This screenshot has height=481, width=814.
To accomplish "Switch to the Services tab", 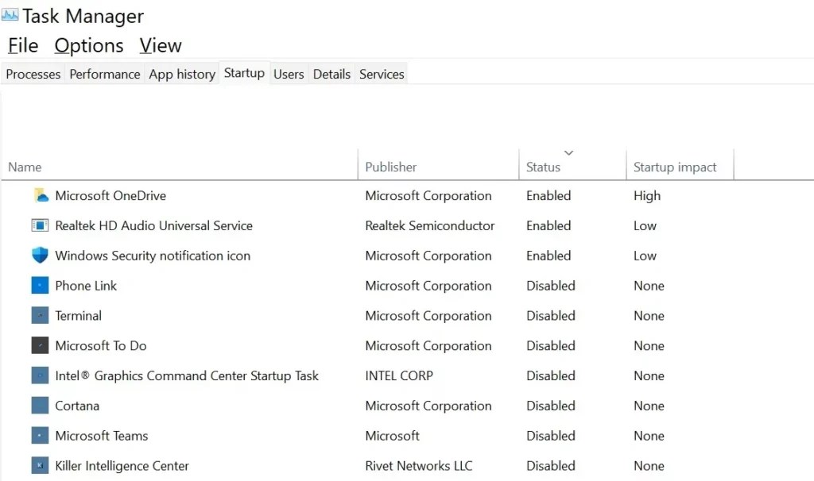I will pos(381,74).
